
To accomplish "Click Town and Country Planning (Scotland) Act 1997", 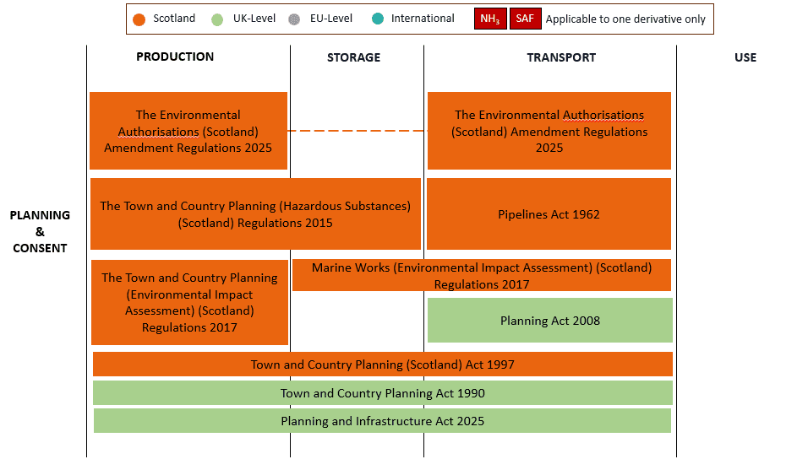I will click(x=383, y=364).
